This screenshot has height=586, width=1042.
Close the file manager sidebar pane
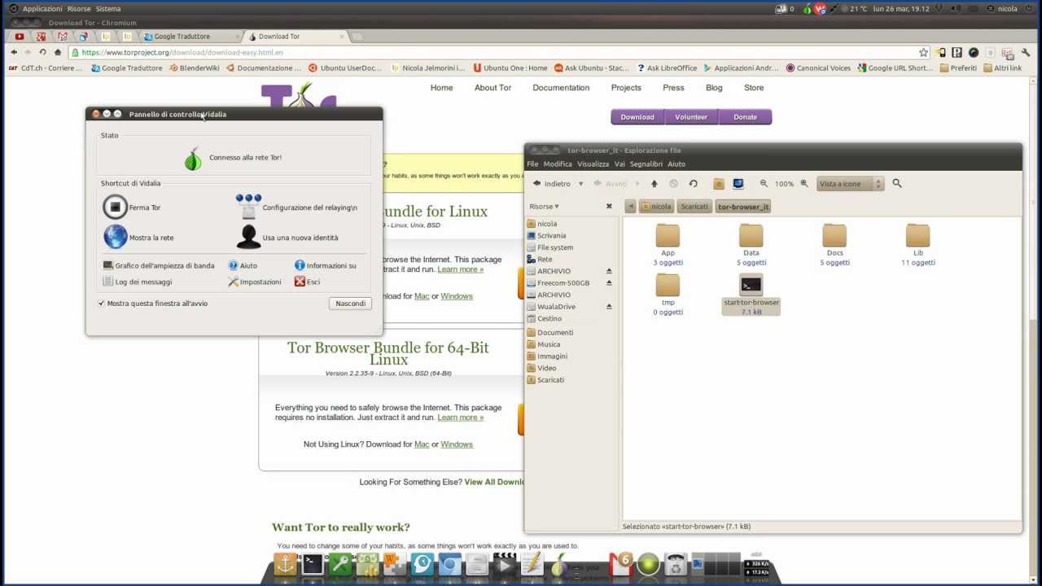[609, 207]
